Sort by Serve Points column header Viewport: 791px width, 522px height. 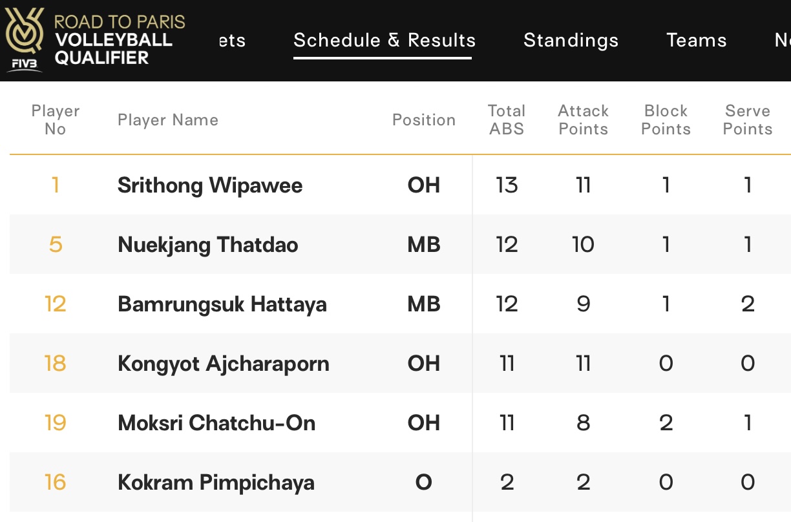point(748,120)
